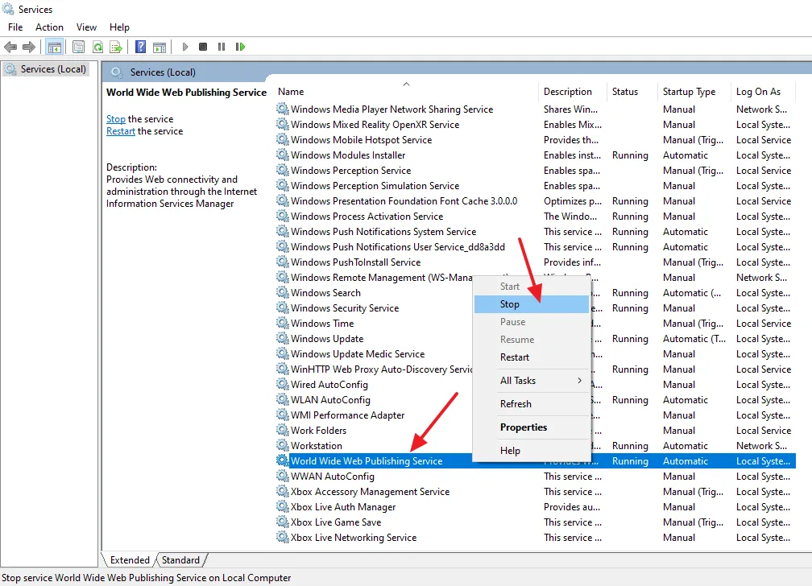This screenshot has height=586, width=812.
Task: Click the Export List toolbar icon
Action: tap(116, 47)
